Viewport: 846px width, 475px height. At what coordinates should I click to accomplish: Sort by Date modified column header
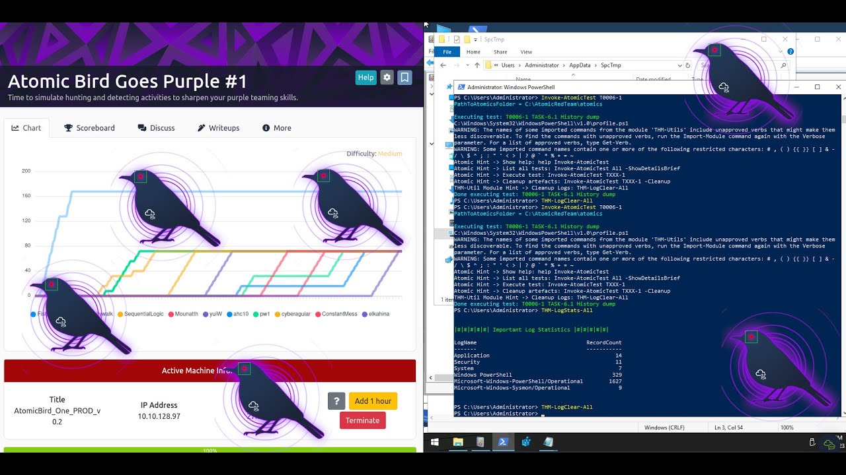click(653, 79)
